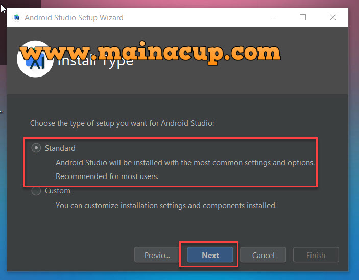
Task: Click the 'Android Studio Setup Wizard' title text
Action: point(74,18)
